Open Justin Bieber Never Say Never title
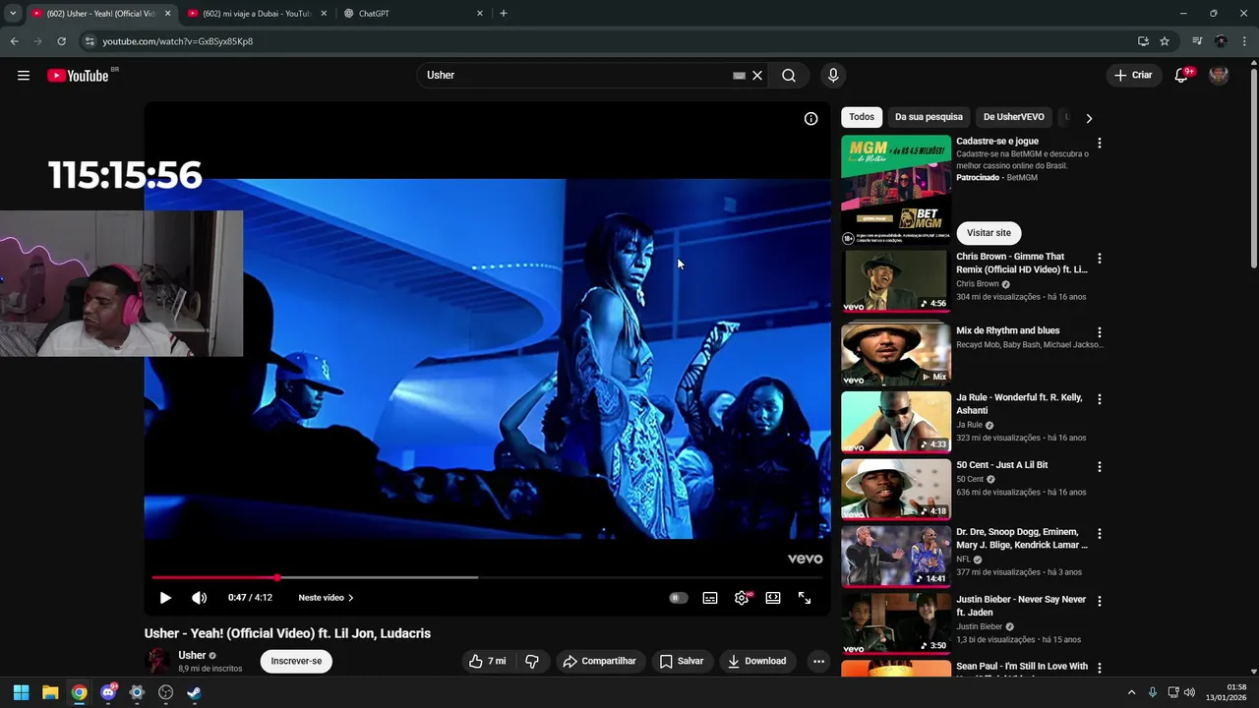1259x708 pixels. (x=1021, y=606)
